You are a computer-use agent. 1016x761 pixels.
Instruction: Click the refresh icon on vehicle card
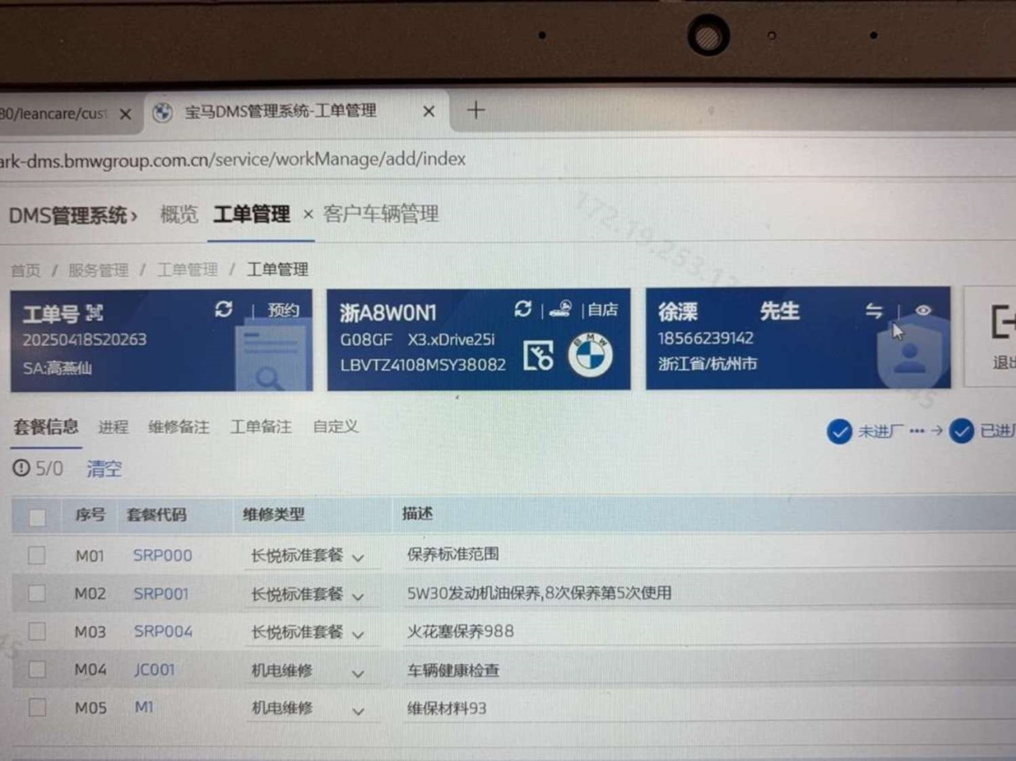coord(522,308)
